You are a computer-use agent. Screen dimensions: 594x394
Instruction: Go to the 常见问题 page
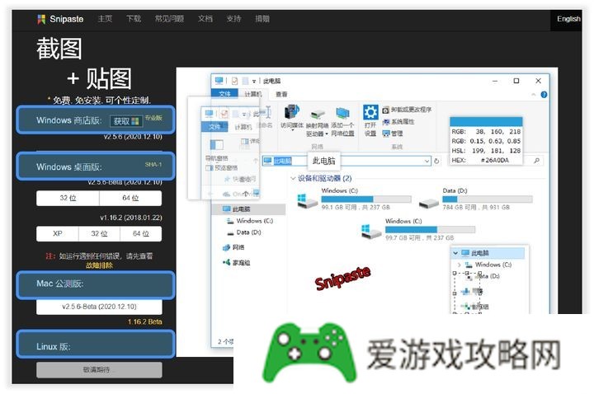click(169, 18)
